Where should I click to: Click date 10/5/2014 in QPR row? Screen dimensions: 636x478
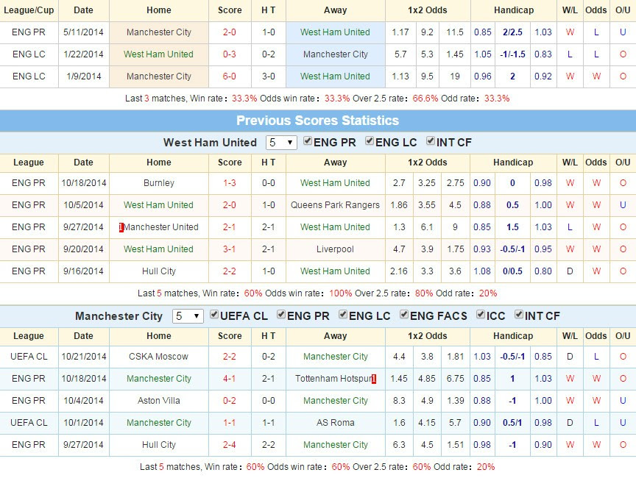tap(84, 205)
